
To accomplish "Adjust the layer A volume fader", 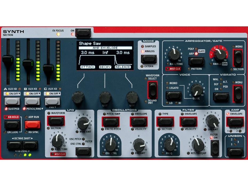I will (x=9, y=59).
